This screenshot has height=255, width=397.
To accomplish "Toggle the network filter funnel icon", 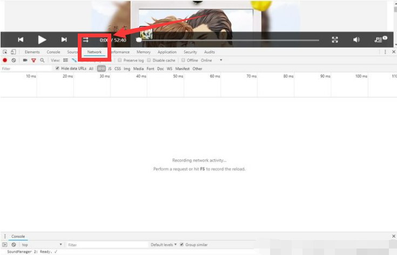I will 33,61.
